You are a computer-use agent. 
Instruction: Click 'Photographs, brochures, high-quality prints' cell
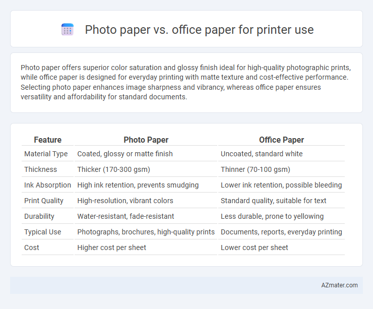coord(146,232)
